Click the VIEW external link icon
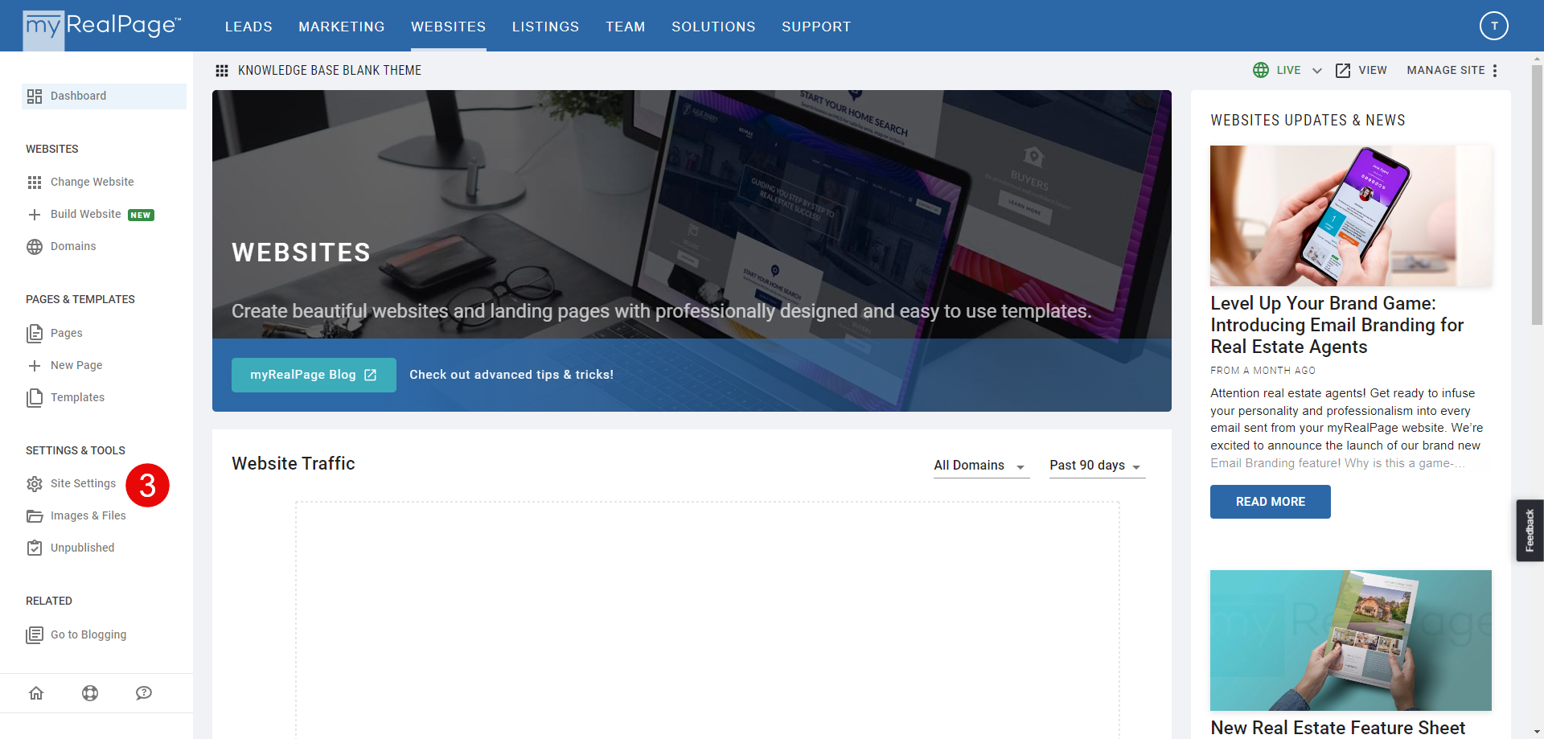Viewport: 1544px width, 739px height. click(x=1343, y=71)
